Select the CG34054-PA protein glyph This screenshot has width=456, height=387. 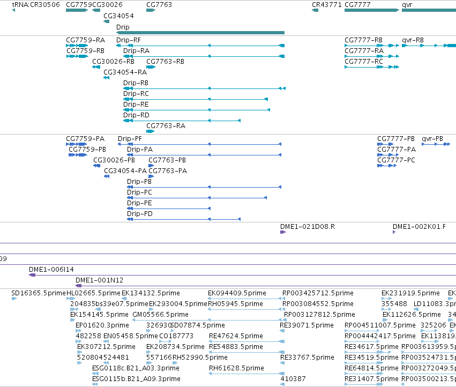pos(107,176)
